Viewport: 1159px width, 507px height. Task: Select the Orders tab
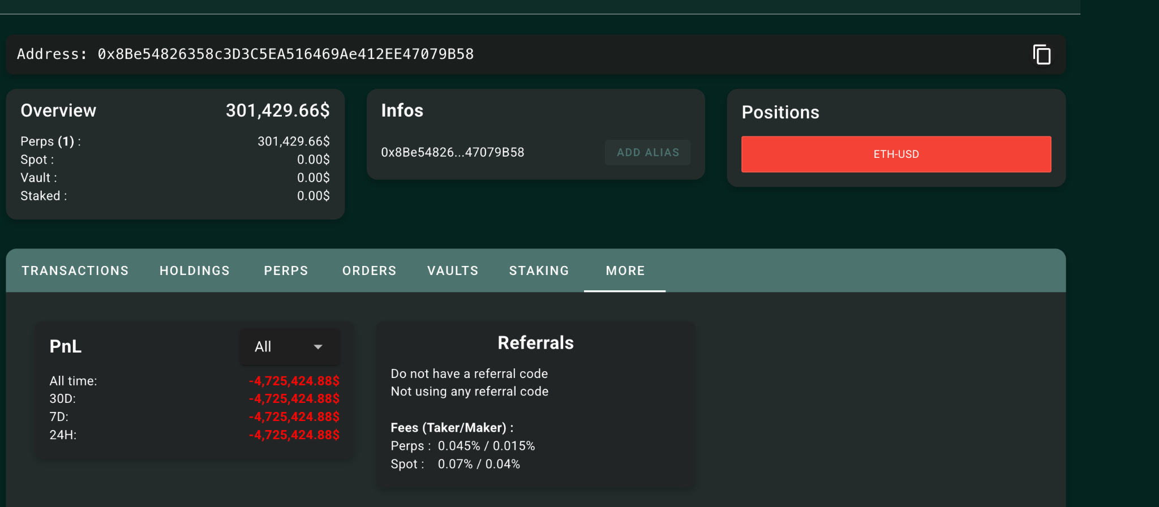pos(369,270)
